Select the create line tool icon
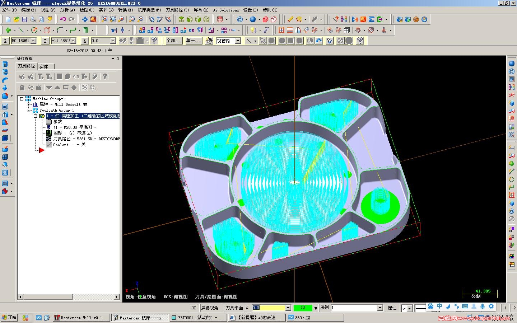Screen dimensions: 517x323 tap(21, 30)
